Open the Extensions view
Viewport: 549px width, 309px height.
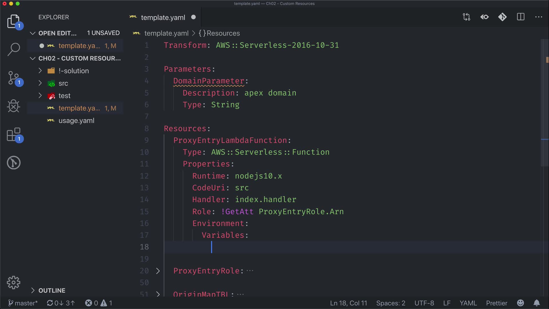coord(13,134)
